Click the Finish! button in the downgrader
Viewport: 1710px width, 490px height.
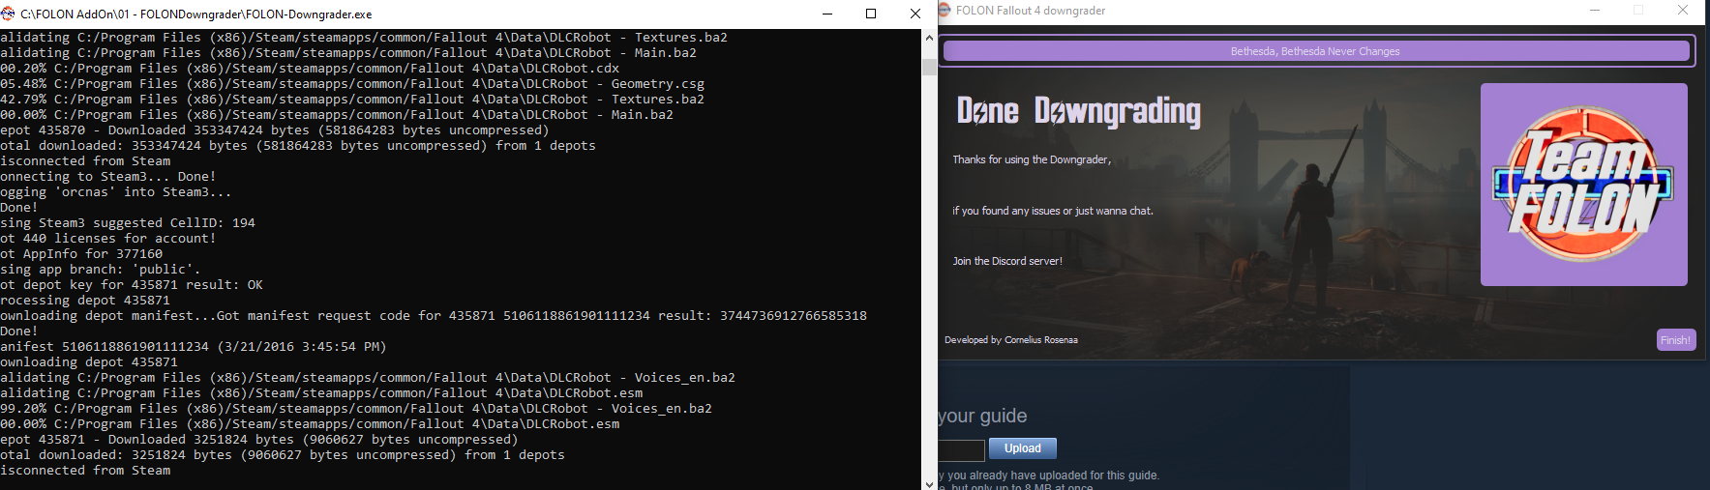click(x=1676, y=339)
